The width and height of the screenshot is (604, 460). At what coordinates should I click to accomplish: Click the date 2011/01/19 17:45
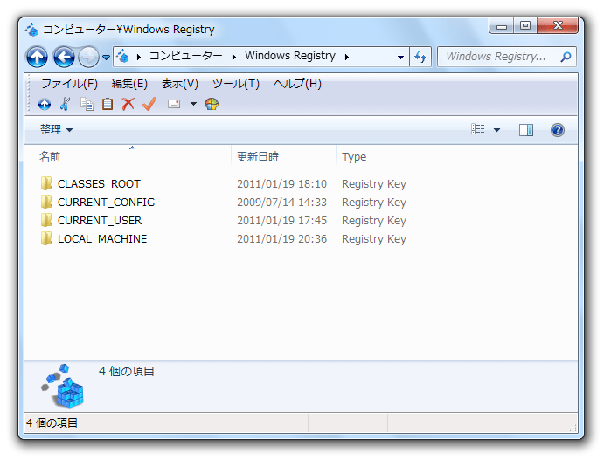(x=281, y=221)
